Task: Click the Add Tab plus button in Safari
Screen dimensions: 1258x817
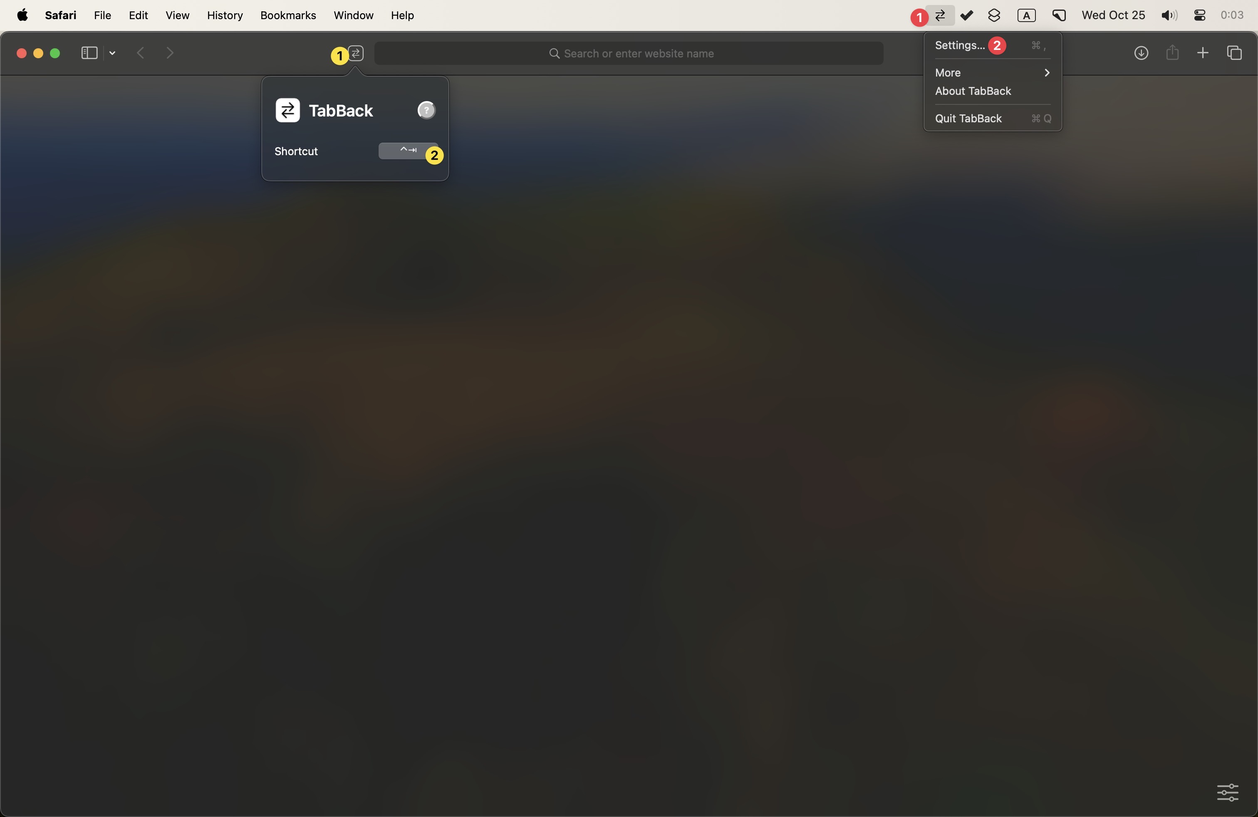Action: (1203, 52)
